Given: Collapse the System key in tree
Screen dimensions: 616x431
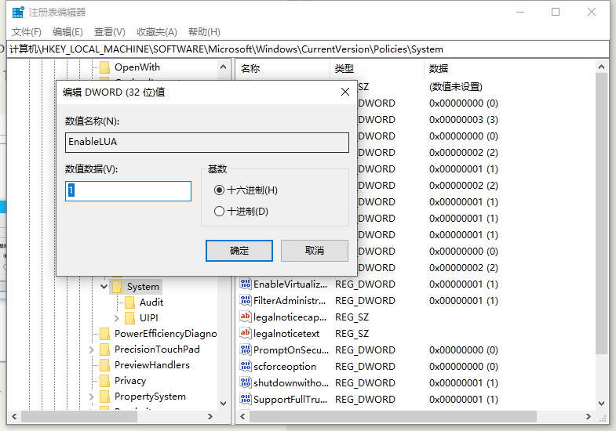Looking at the screenshot, I should 104,287.
